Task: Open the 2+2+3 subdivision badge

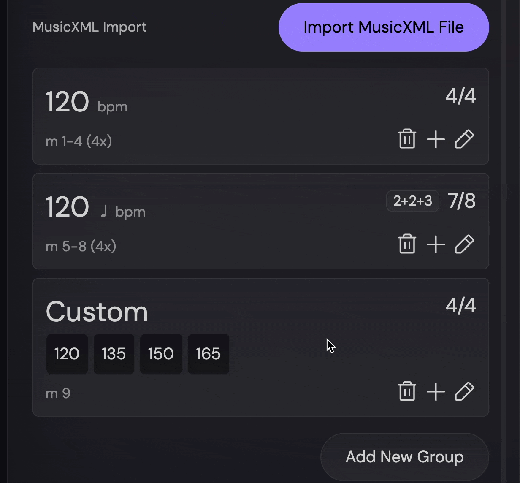Action: pos(412,201)
